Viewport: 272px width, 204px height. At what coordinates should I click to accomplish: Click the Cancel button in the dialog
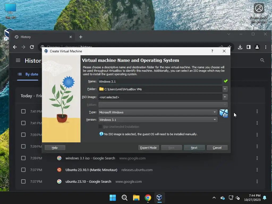click(217, 148)
